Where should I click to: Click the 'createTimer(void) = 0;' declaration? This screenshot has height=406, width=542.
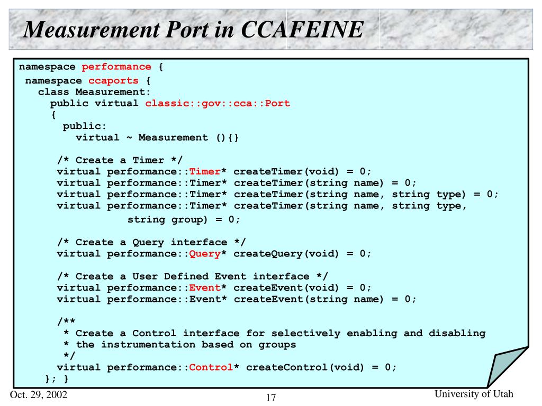point(302,172)
